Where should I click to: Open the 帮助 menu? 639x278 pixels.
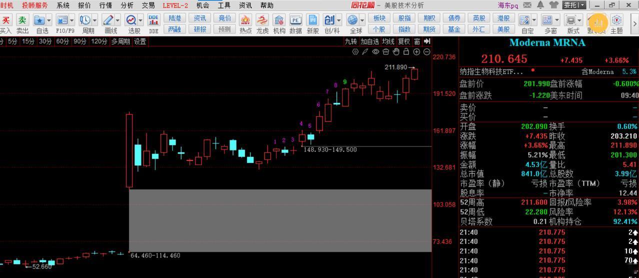[x=267, y=5]
